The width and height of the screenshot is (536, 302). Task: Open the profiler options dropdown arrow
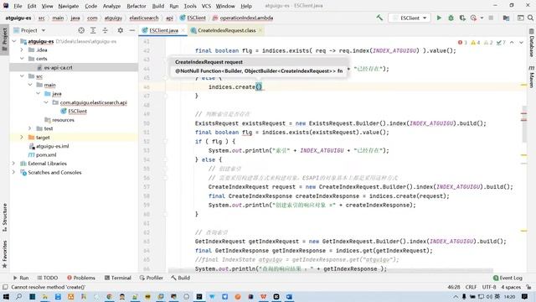[482, 18]
